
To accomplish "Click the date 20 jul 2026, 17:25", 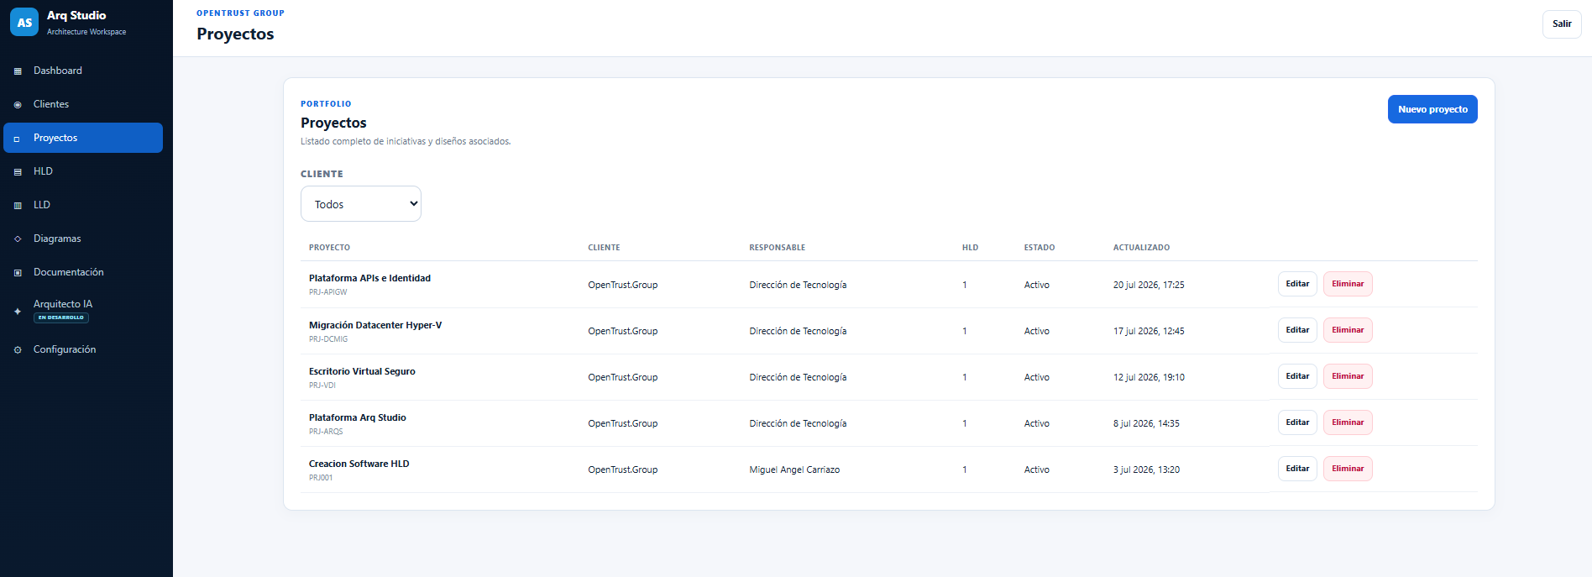I will (1149, 285).
